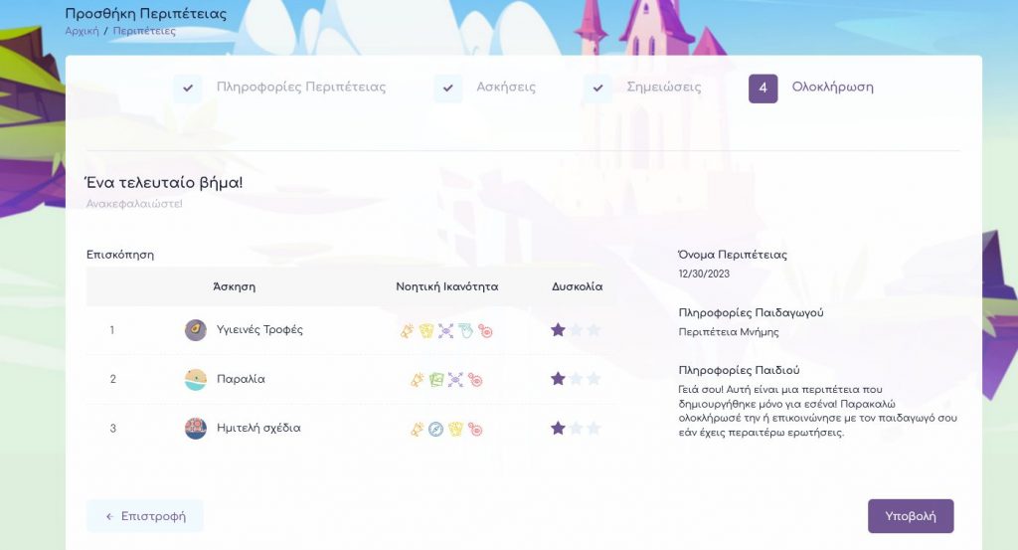Click the Επιστροφή back button
1018x550 pixels.
(145, 516)
